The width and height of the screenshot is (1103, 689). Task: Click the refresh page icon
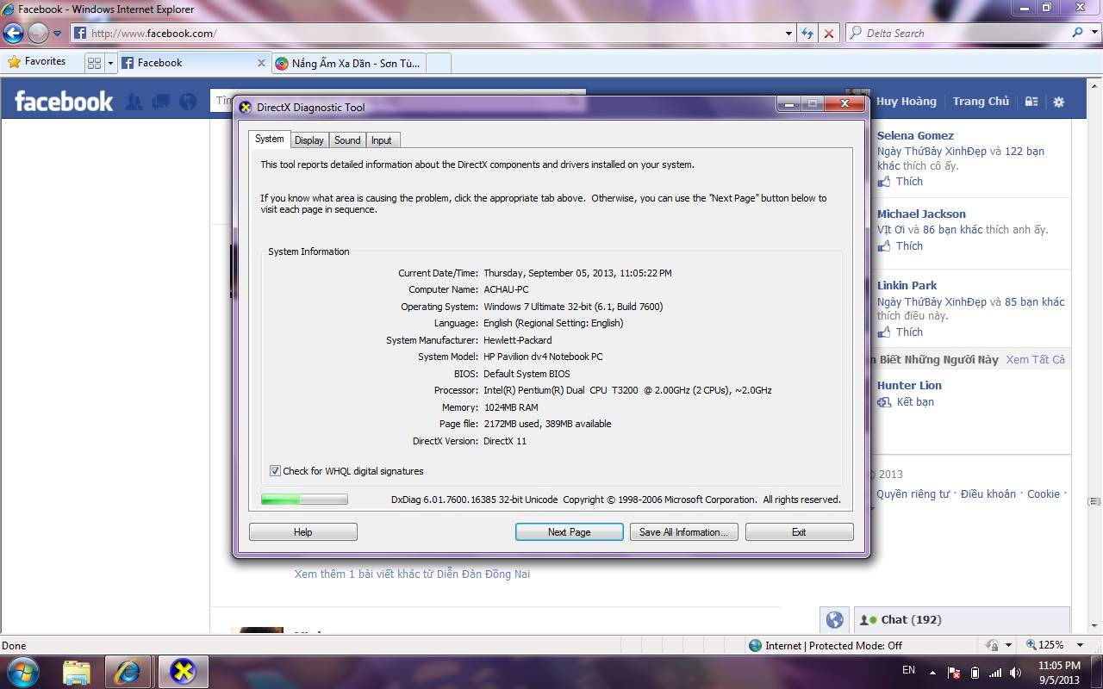click(807, 34)
